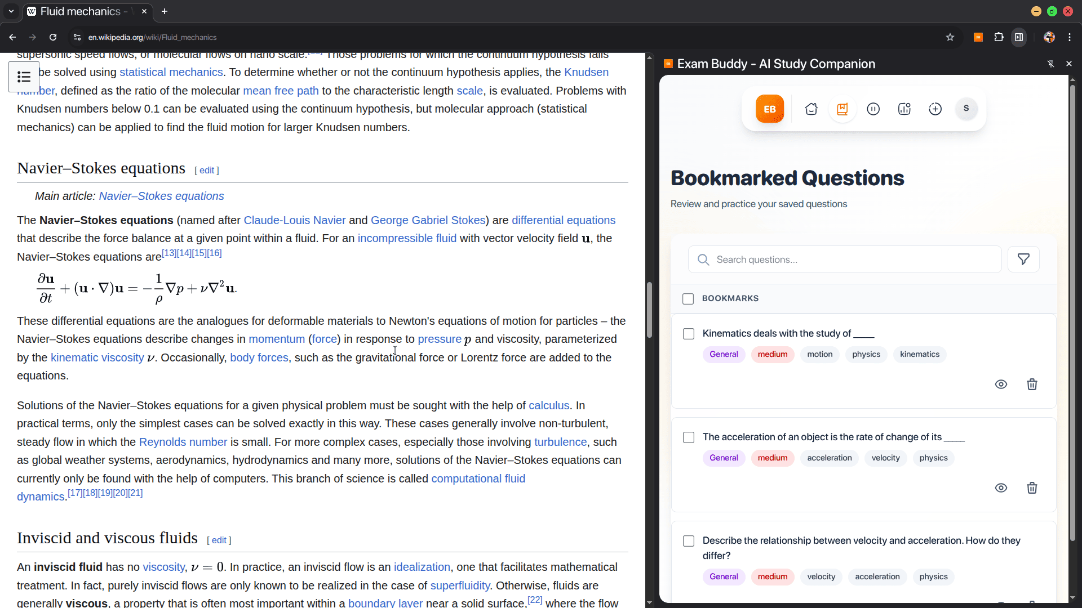Screen dimensions: 1082x608
Task: Open the analytics chart icon in nav
Action: coord(904,109)
